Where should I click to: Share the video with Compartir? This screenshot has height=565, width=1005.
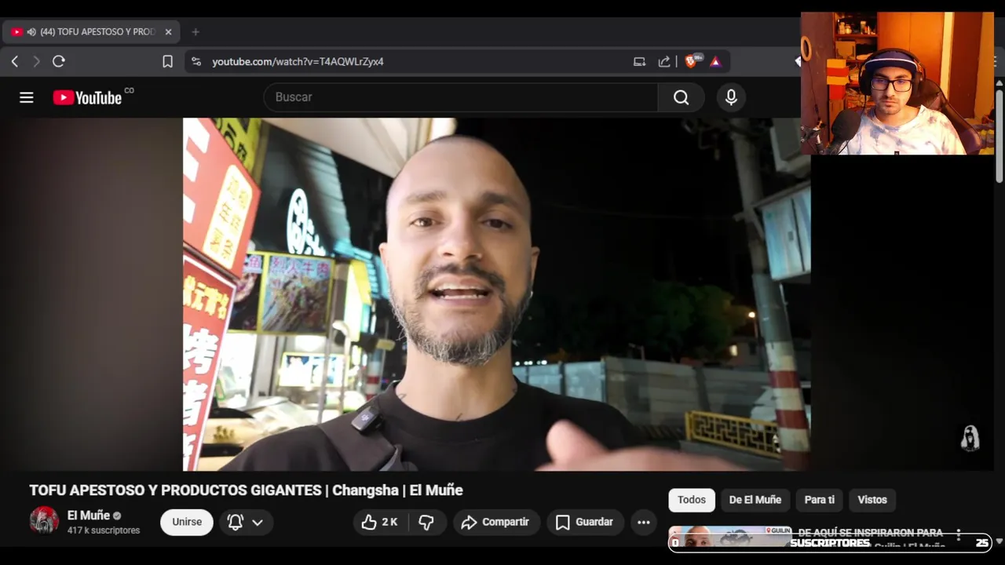[x=495, y=522]
